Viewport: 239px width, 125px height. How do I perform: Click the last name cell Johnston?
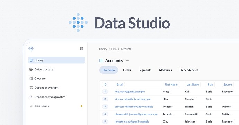(x=190, y=122)
